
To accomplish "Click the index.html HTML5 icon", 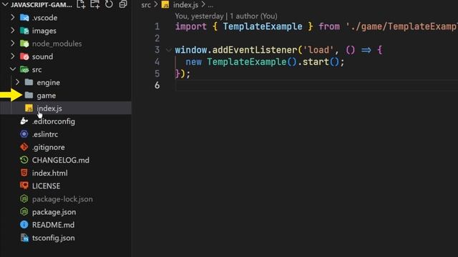I will tap(24, 173).
